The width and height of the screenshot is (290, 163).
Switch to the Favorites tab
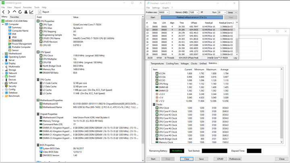click(14, 17)
